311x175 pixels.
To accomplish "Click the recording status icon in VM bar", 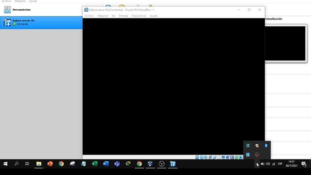I will pos(228,157).
